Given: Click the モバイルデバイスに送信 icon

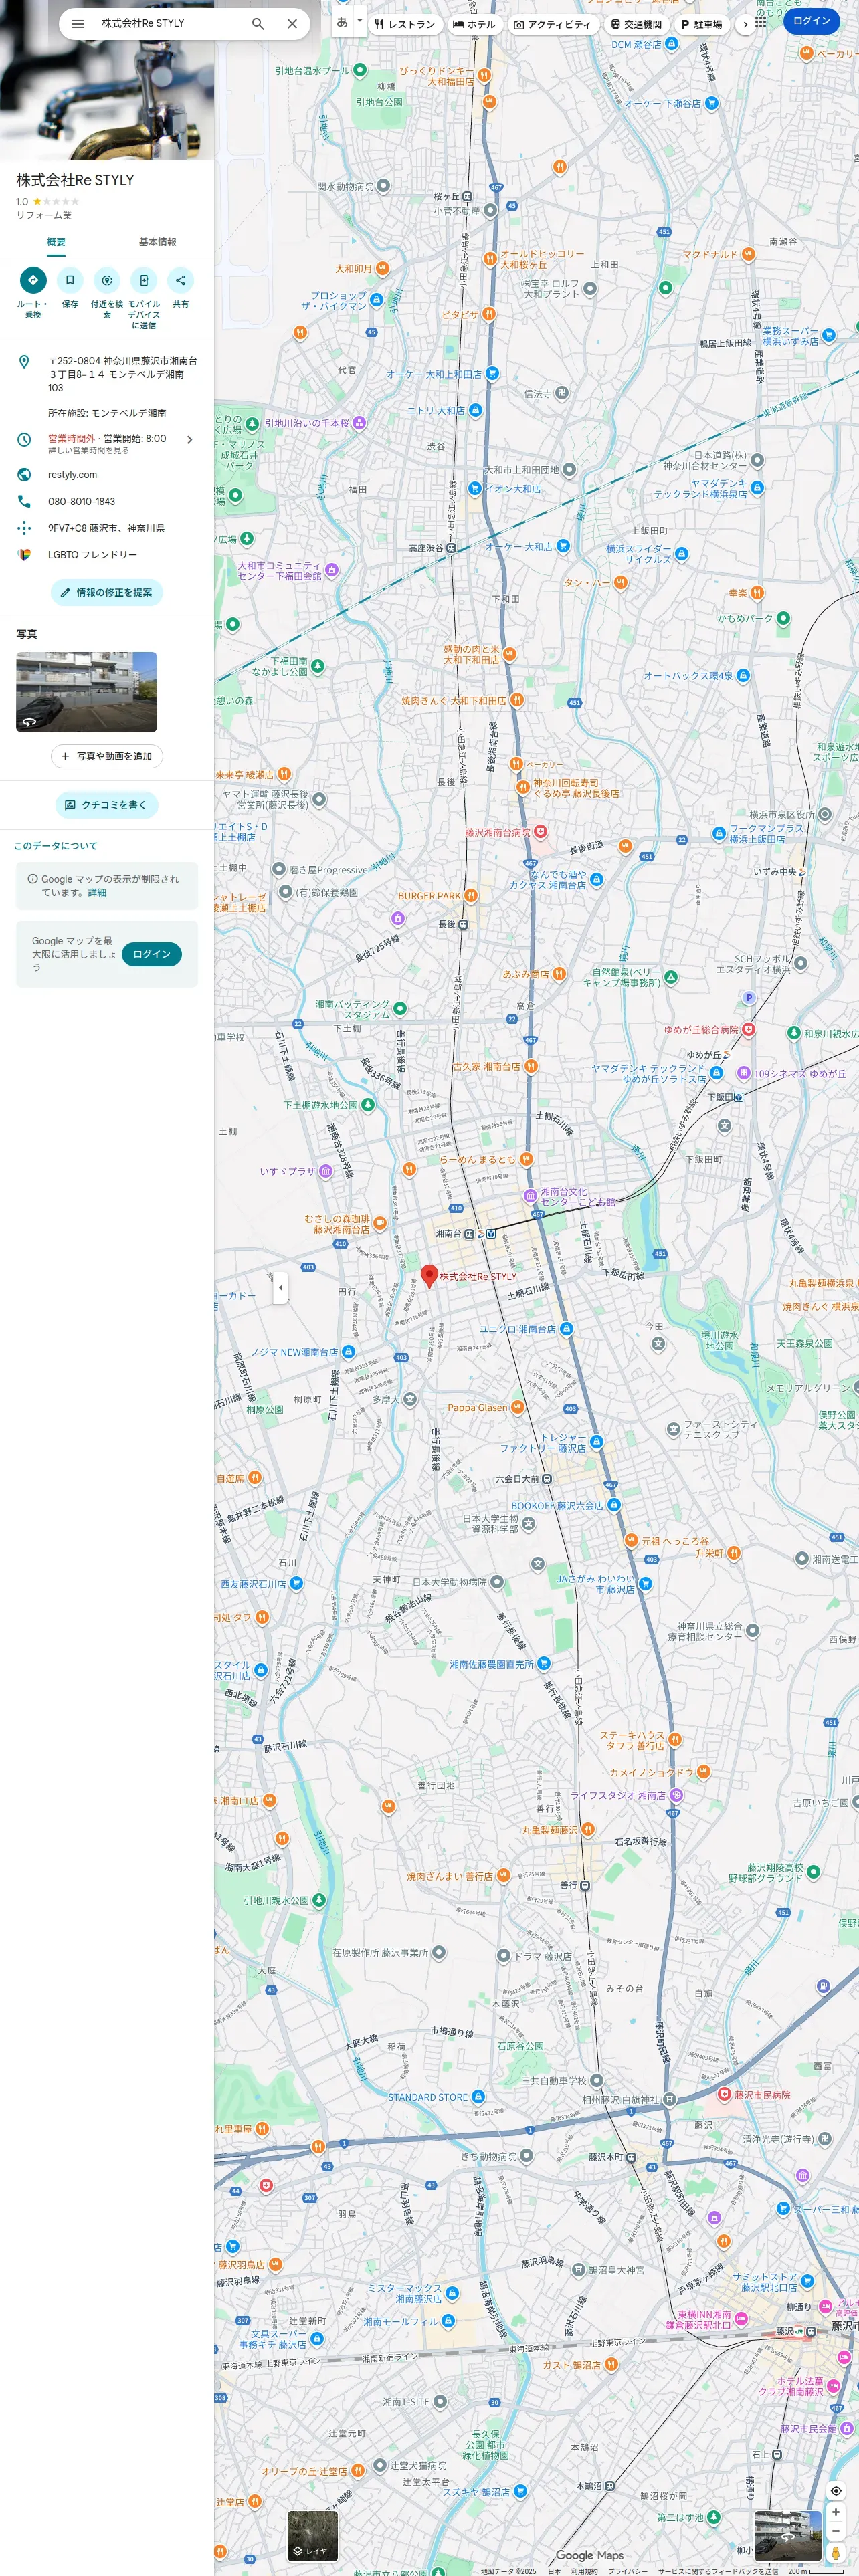Looking at the screenshot, I should coord(144,280).
